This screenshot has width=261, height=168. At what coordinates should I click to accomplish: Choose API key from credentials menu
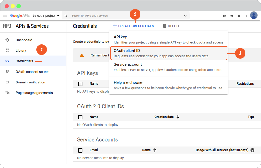pyautogui.click(x=168, y=39)
